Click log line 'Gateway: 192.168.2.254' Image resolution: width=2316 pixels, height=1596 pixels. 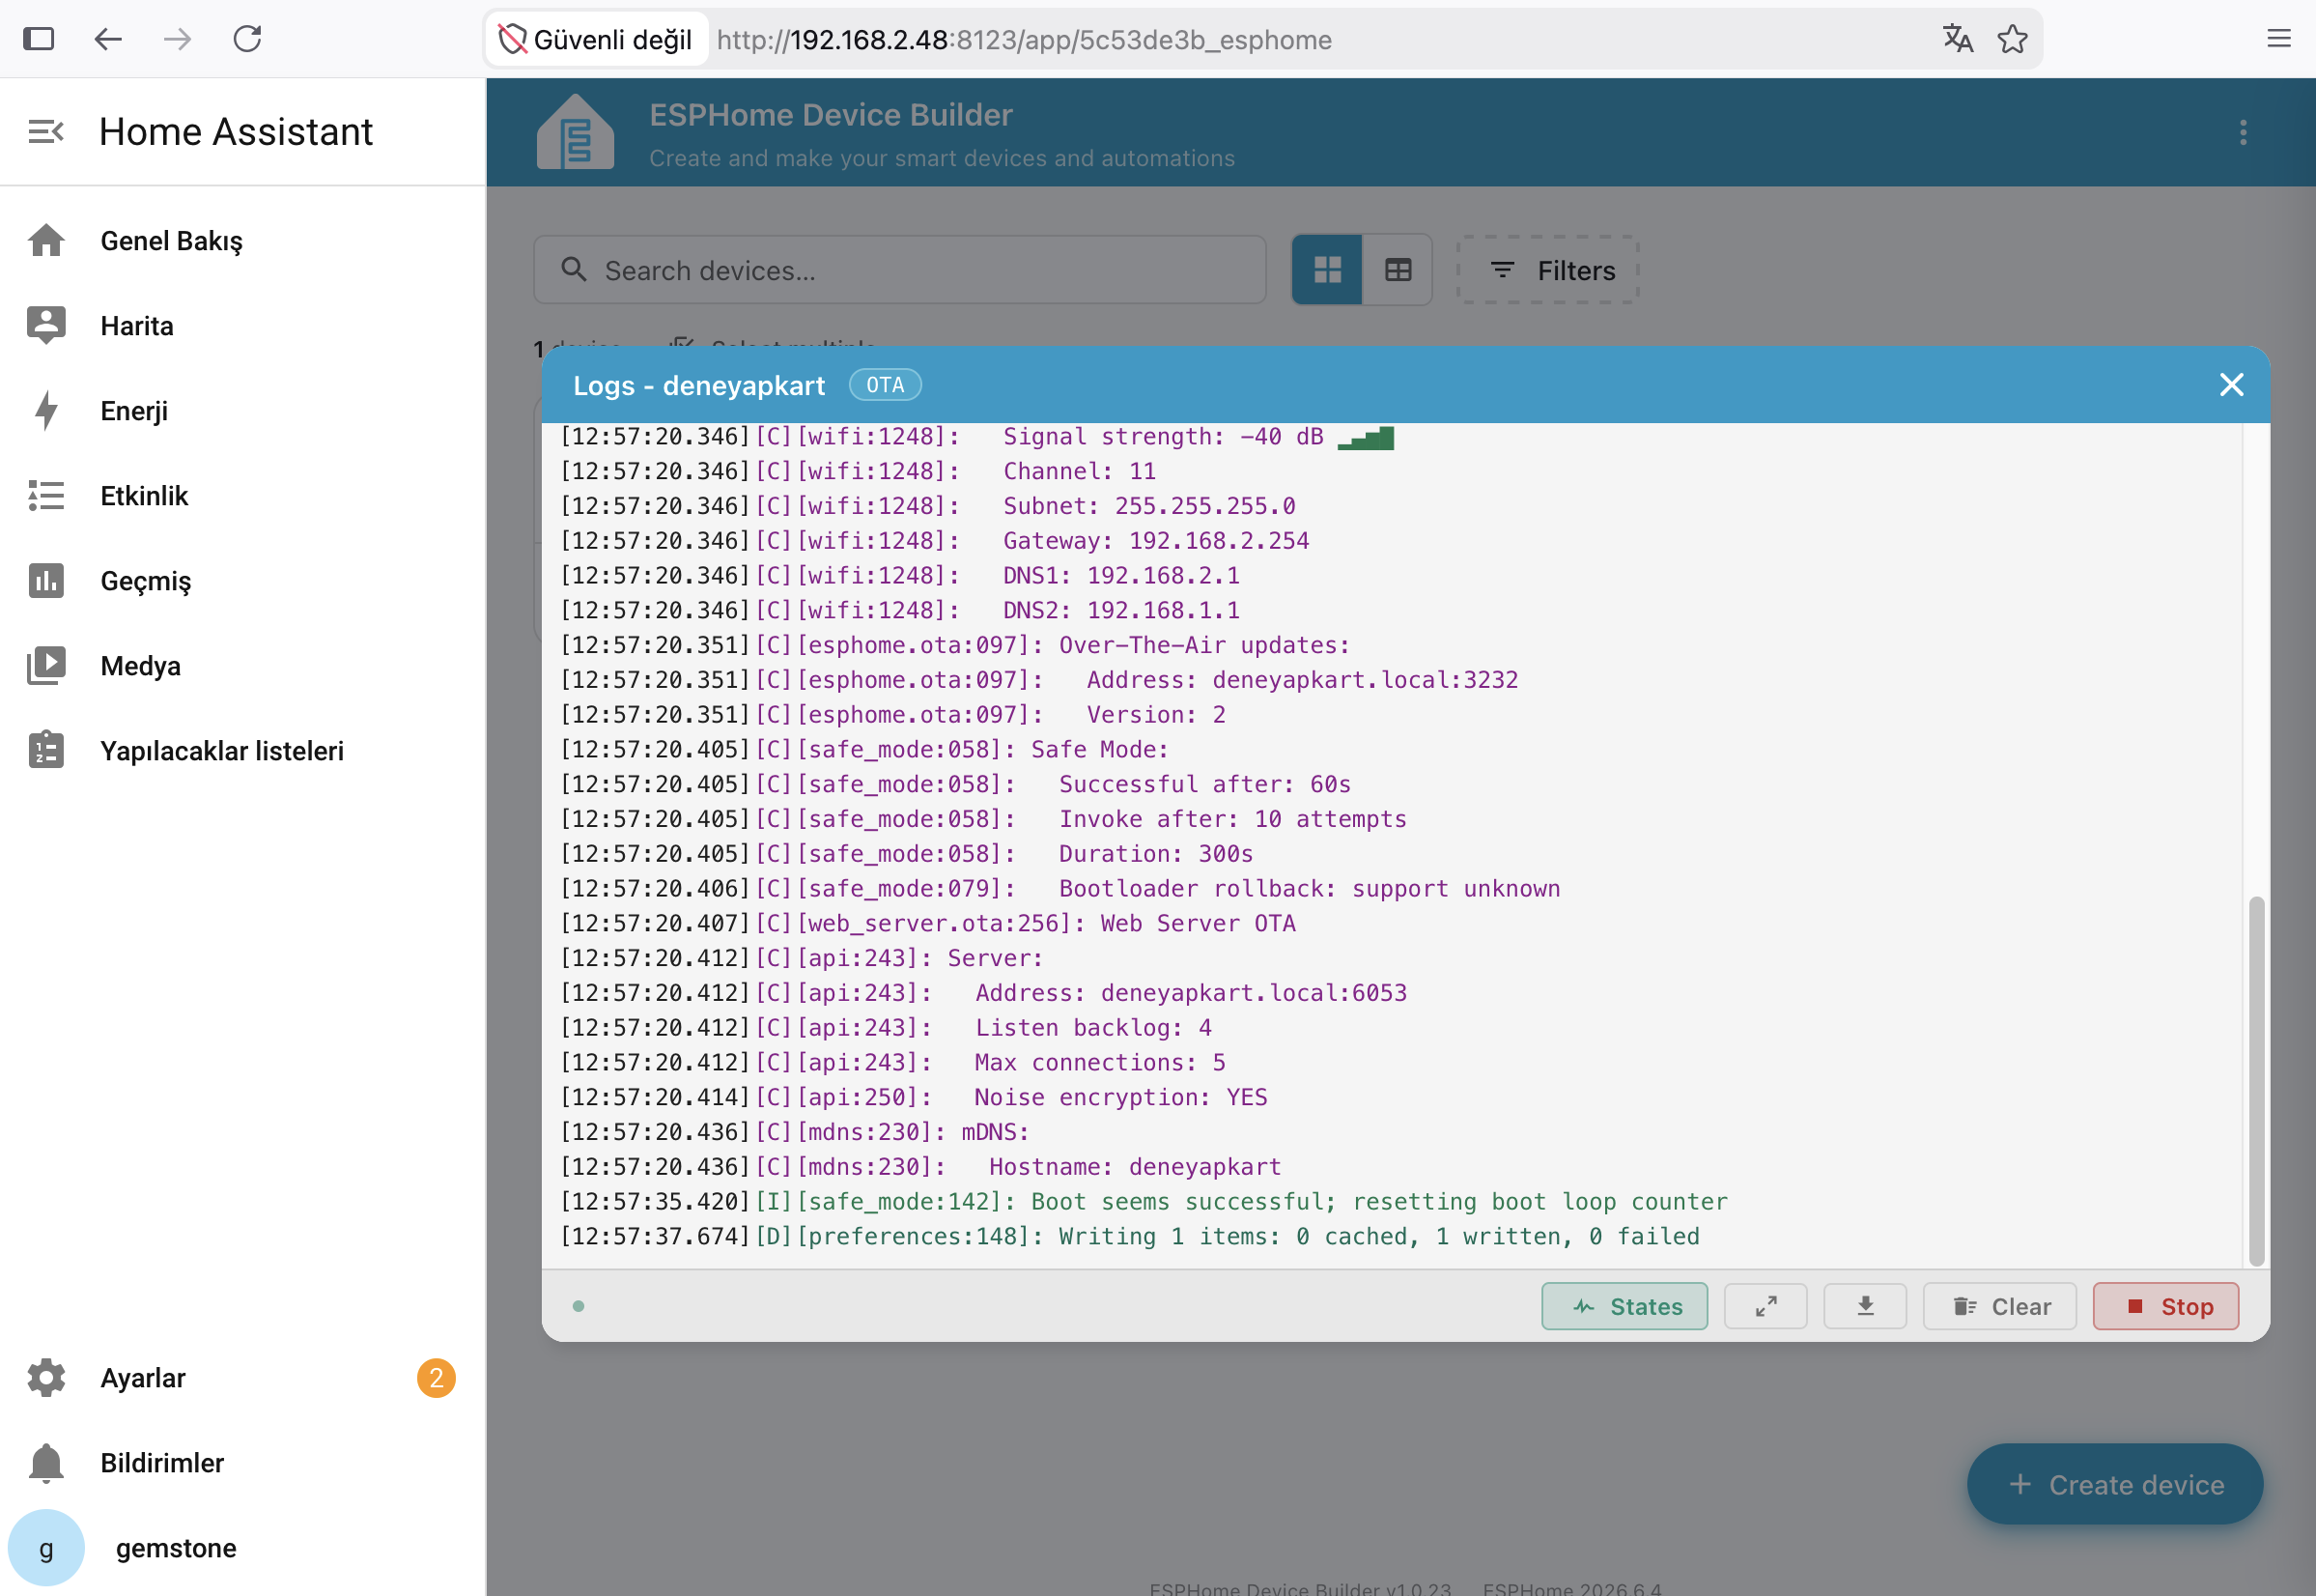934,541
